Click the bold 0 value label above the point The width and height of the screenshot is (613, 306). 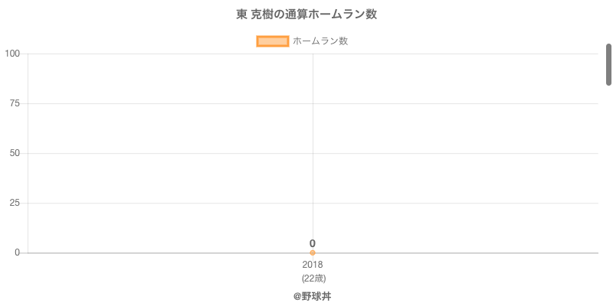[x=313, y=243]
